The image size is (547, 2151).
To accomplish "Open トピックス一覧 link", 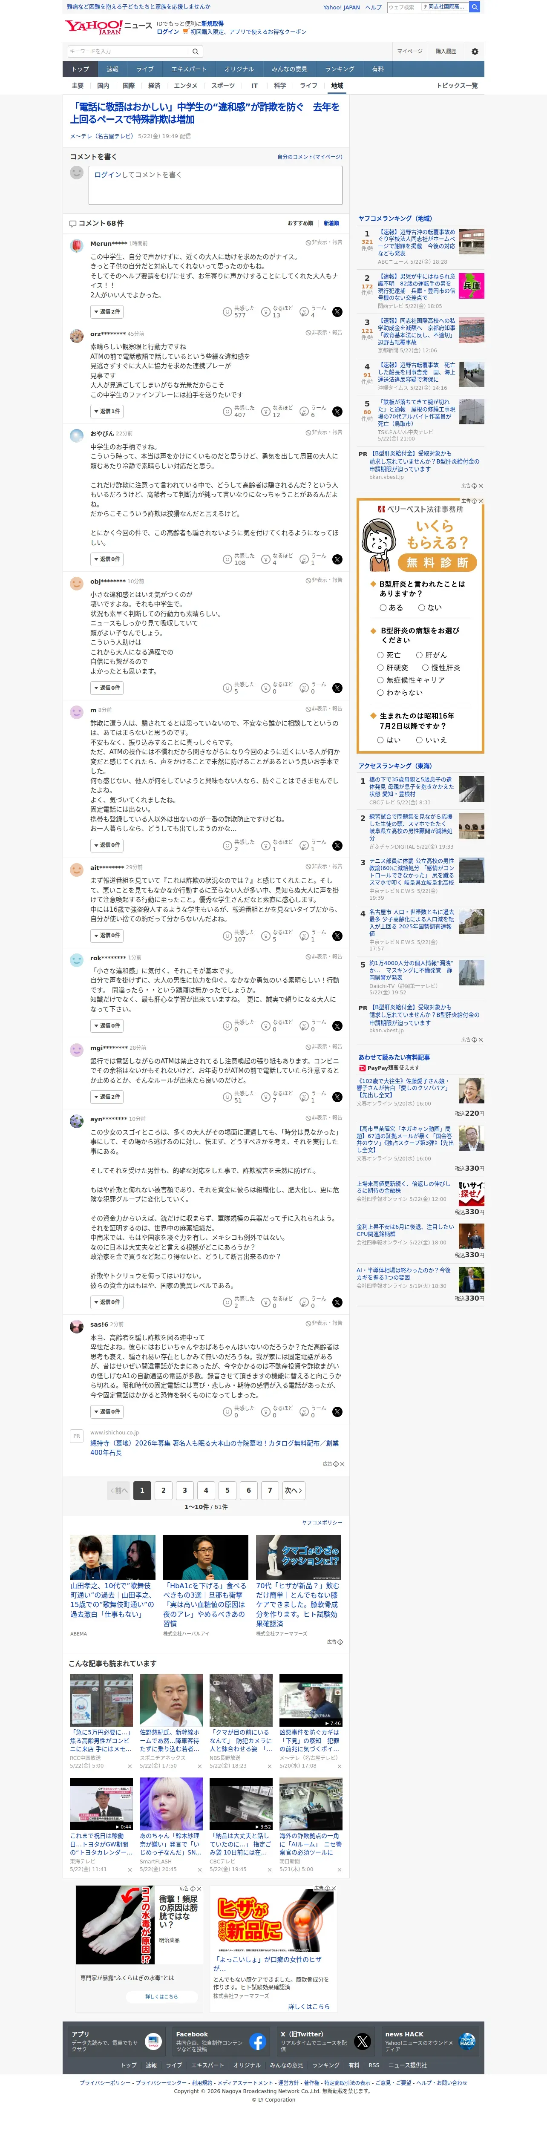I will coord(458,86).
